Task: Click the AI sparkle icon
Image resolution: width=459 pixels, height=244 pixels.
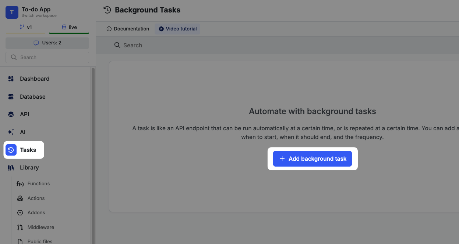Action: (x=11, y=132)
